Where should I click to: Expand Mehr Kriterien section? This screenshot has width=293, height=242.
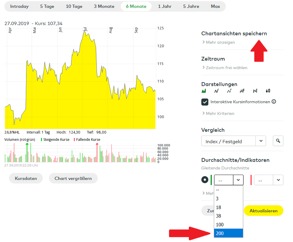pos(218,114)
